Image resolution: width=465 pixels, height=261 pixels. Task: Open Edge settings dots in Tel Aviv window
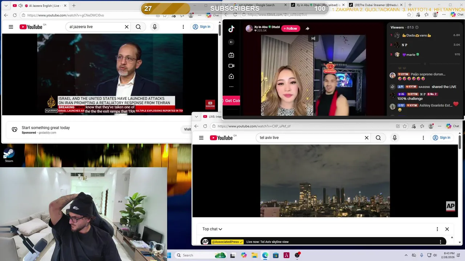(x=440, y=126)
